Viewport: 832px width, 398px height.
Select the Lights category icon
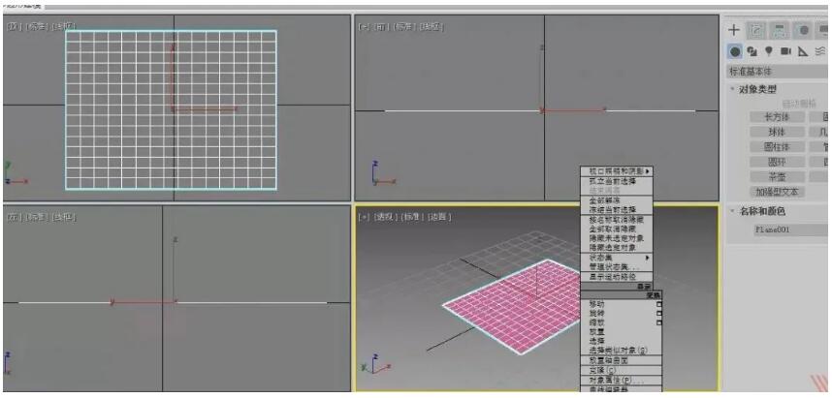click(x=769, y=51)
